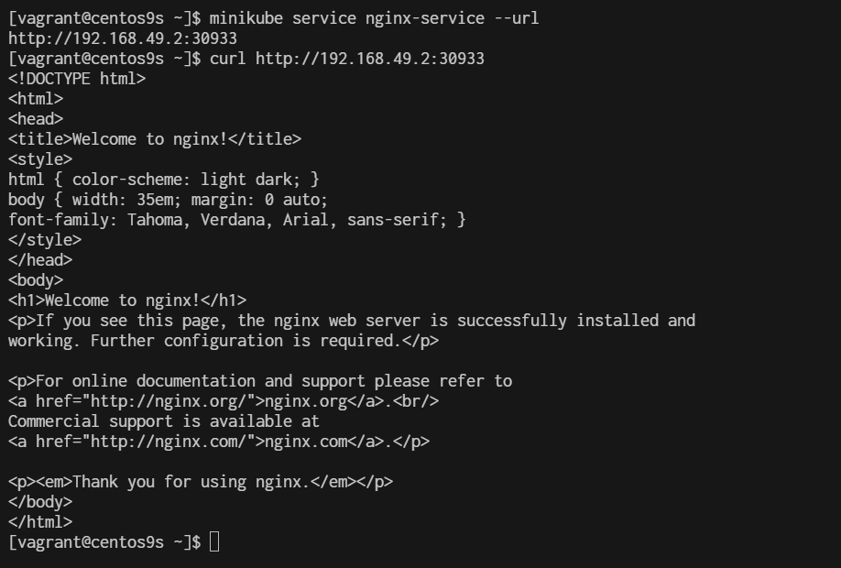
Task: Click the <title>Welcome to nginx!</title> line
Action: pyautogui.click(x=155, y=139)
